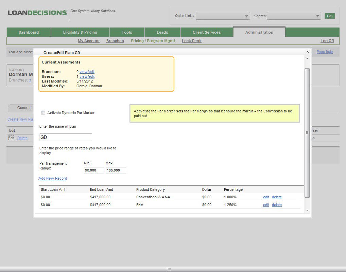Screen dimensions: 346x272
Task: Click the Last Modified date 5/11/2012
Action: click(x=85, y=81)
